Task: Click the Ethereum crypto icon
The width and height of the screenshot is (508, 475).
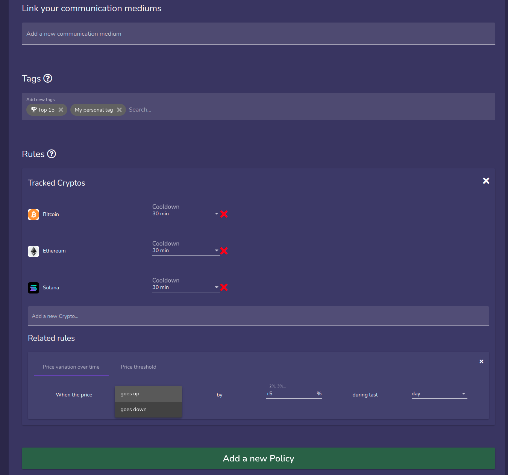Action: (33, 251)
